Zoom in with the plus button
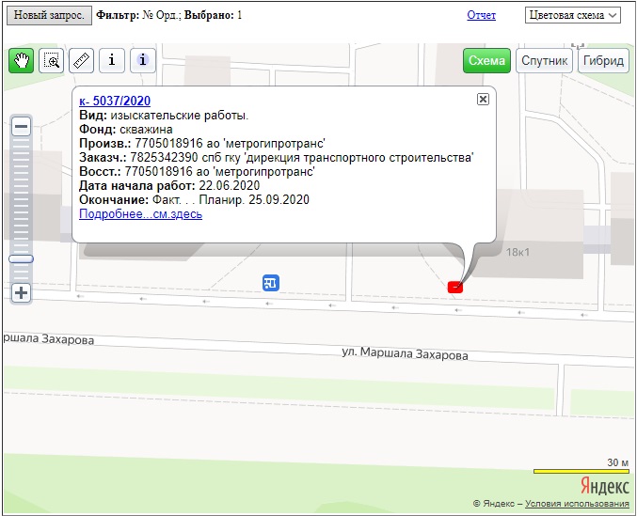Screen dimensions: 637x516 coord(21,292)
